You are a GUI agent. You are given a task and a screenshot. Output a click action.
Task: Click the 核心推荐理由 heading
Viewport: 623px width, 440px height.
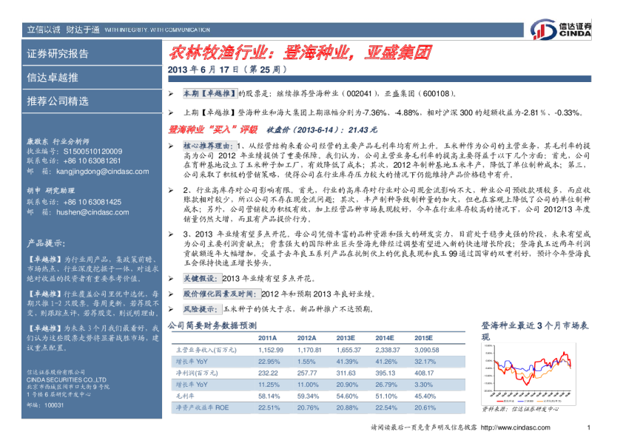pyautogui.click(x=208, y=146)
